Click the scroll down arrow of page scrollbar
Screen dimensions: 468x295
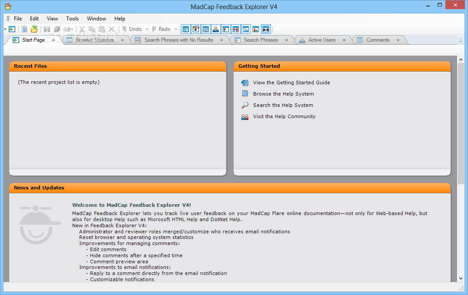[x=461, y=278]
